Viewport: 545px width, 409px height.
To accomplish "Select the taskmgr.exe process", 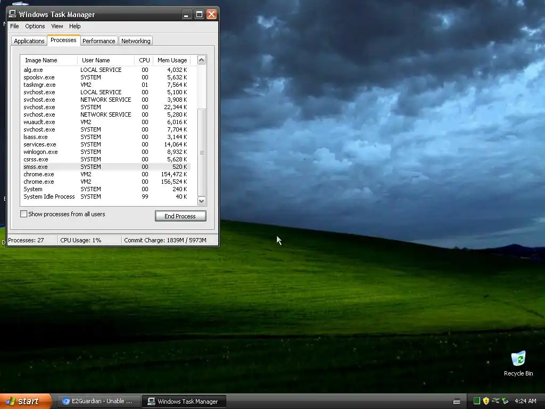I will (x=106, y=85).
